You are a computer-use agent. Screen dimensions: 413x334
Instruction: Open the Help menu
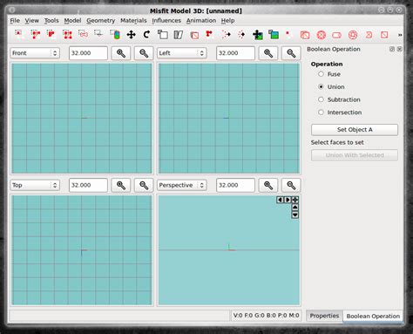pos(227,21)
